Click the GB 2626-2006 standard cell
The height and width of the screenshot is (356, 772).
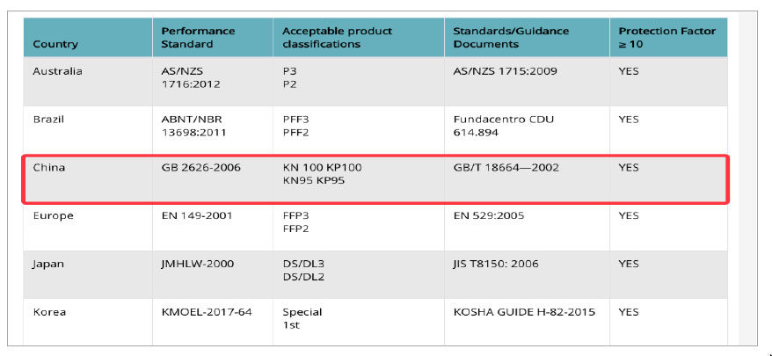pos(200,167)
